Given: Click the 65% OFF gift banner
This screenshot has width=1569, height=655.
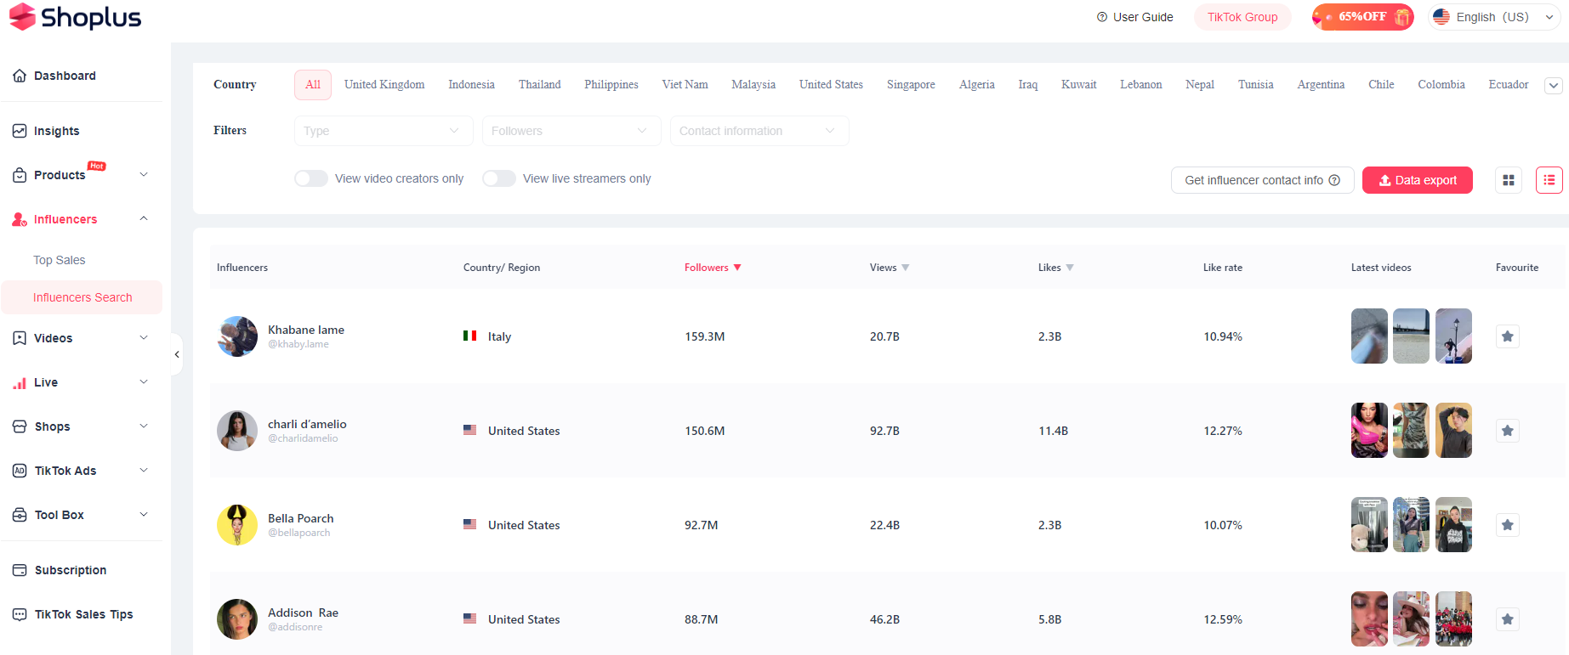Looking at the screenshot, I should (1362, 17).
